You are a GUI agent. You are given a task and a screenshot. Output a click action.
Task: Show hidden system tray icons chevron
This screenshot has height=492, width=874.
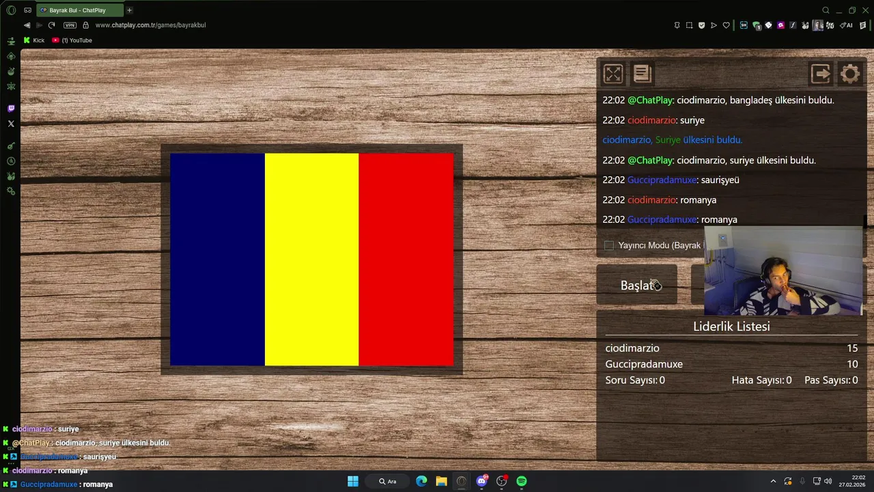(773, 481)
